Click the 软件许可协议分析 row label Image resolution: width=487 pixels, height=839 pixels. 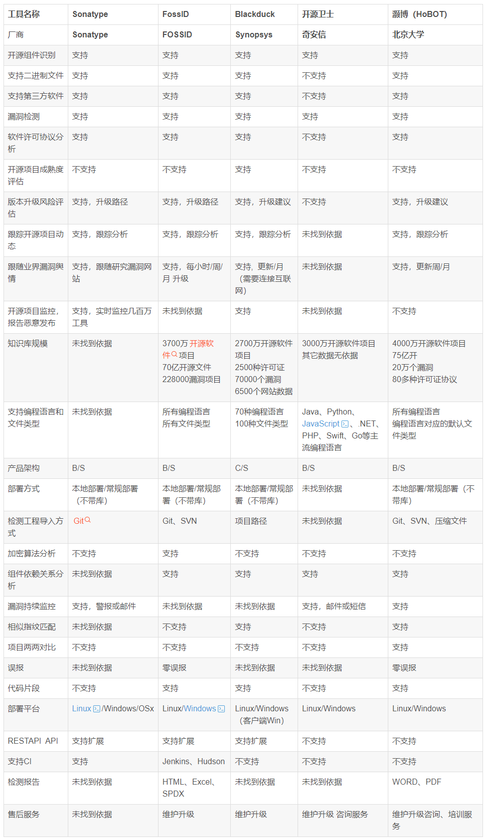pos(36,143)
